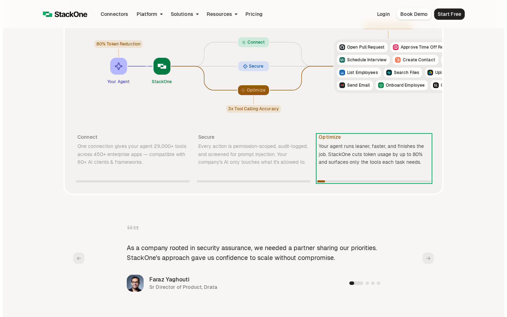Click the Approve Time Off app icon

point(396,47)
